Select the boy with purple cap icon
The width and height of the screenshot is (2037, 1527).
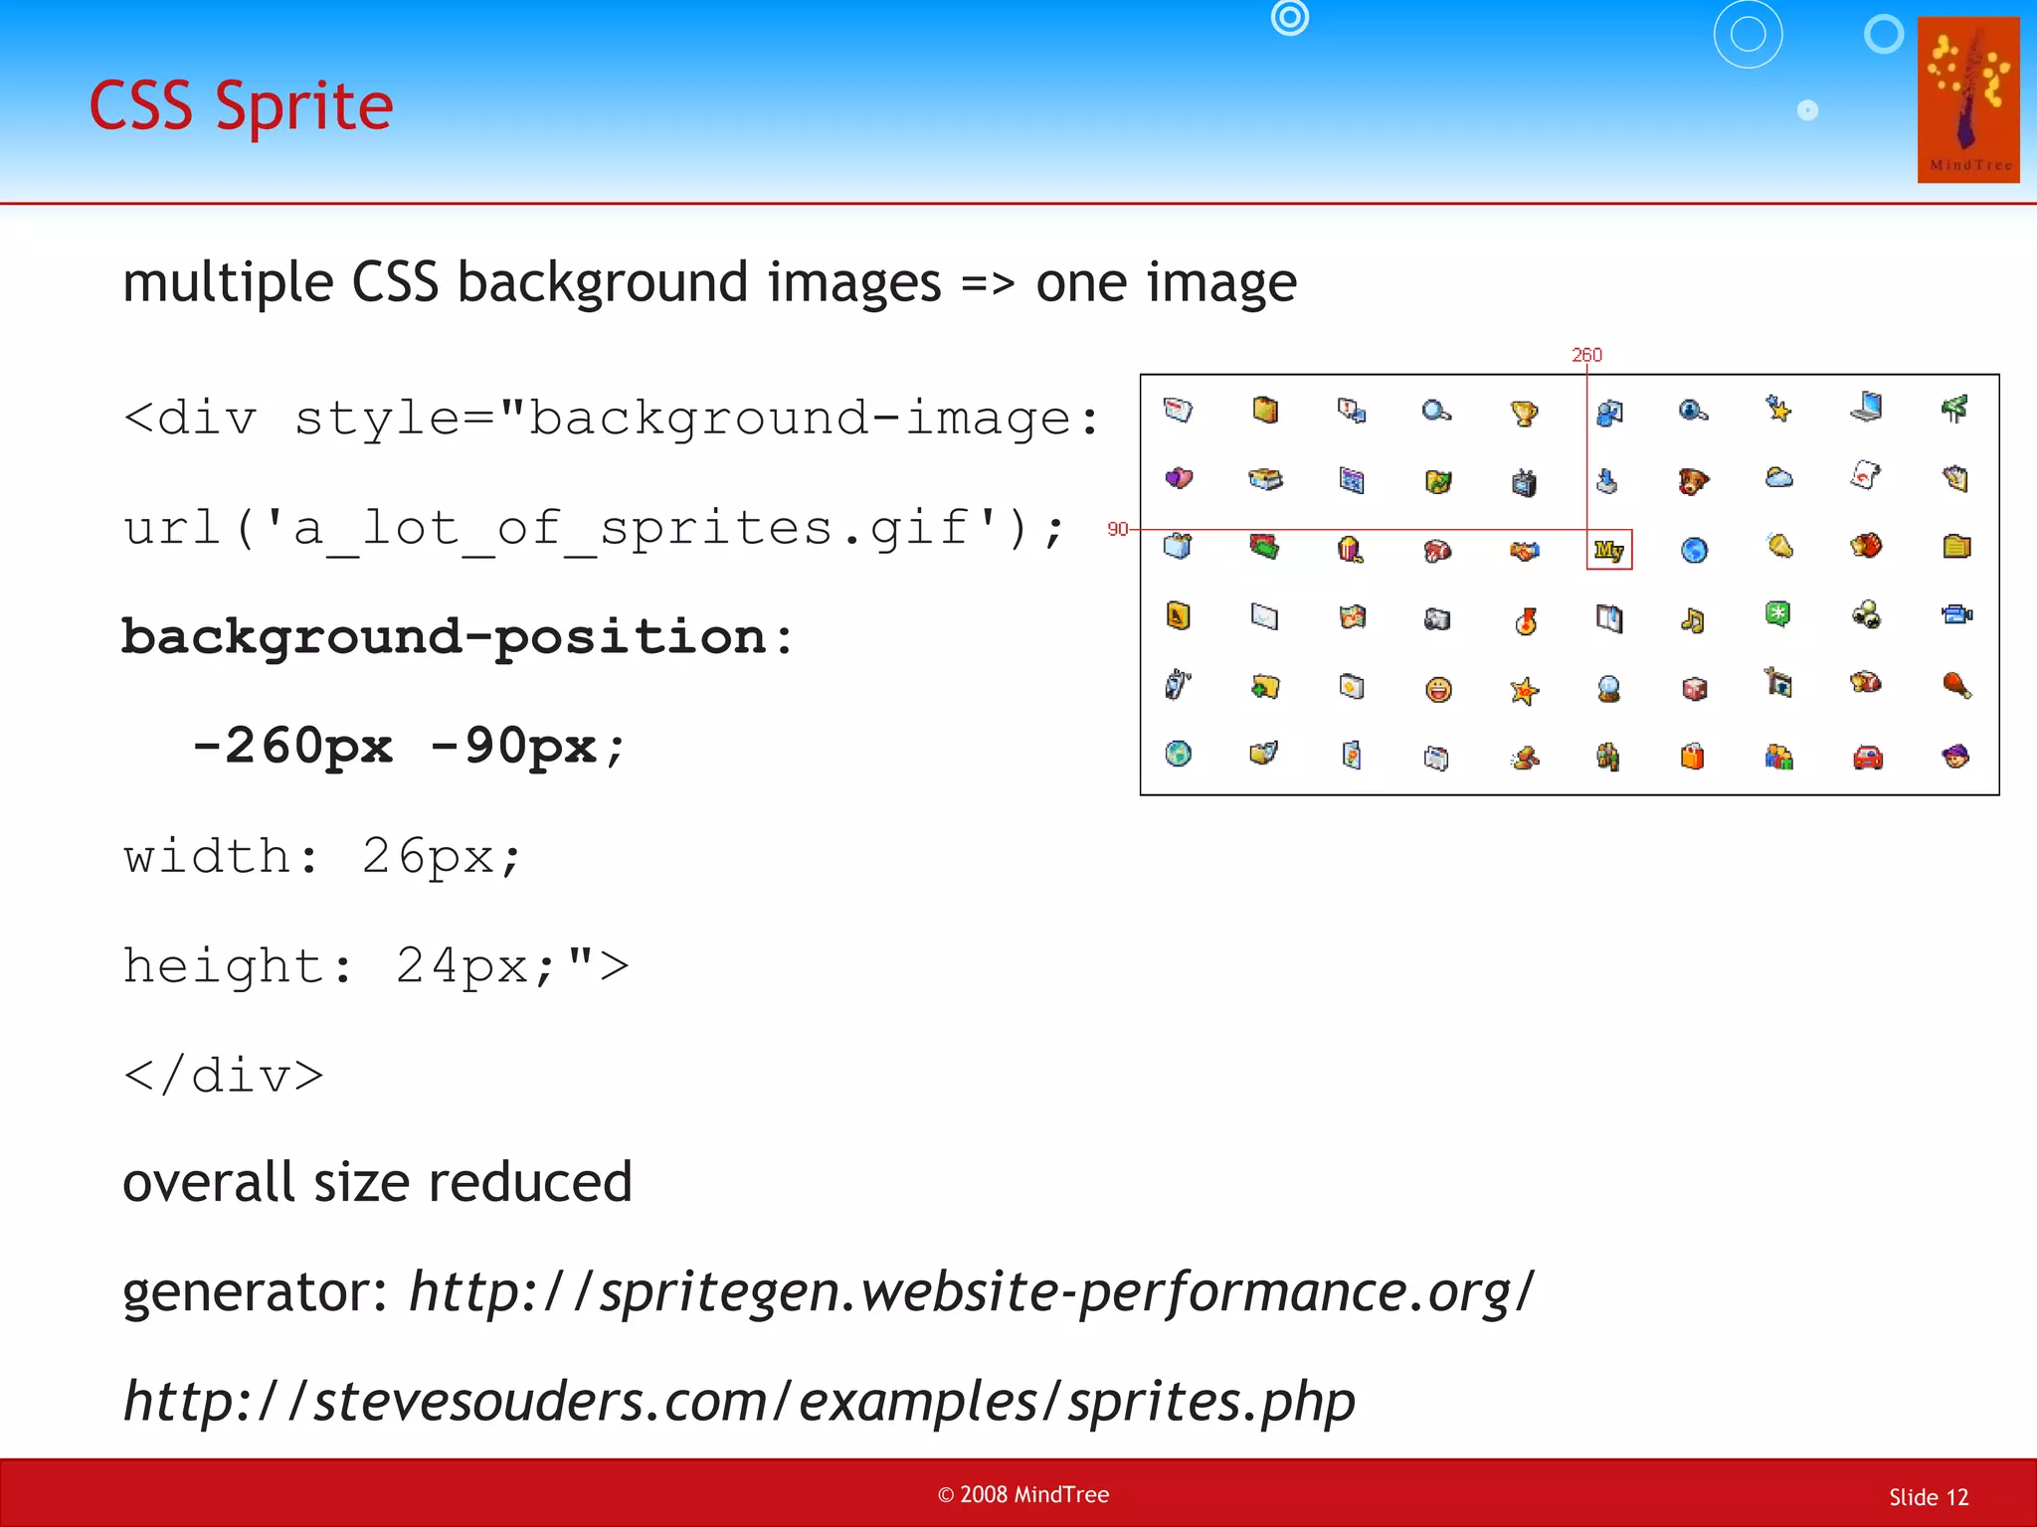pos(1955,756)
